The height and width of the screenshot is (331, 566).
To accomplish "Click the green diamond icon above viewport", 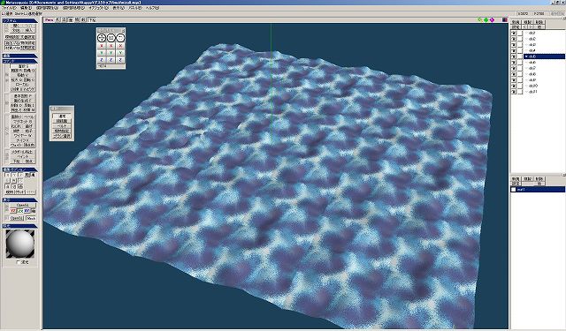I will click(x=486, y=19).
